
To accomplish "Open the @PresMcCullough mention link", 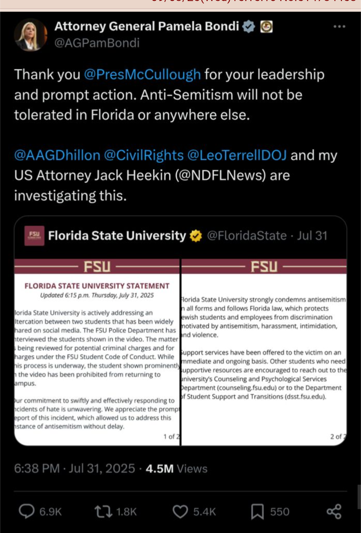I will point(142,75).
